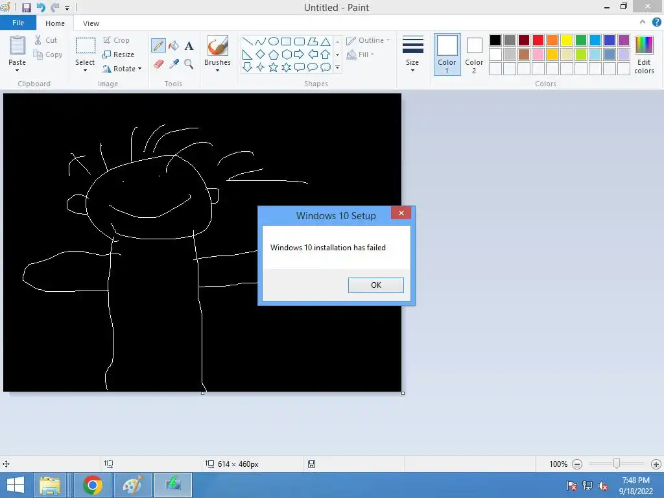664x498 pixels.
Task: Choose the Right triangle shape
Action: (x=247, y=54)
